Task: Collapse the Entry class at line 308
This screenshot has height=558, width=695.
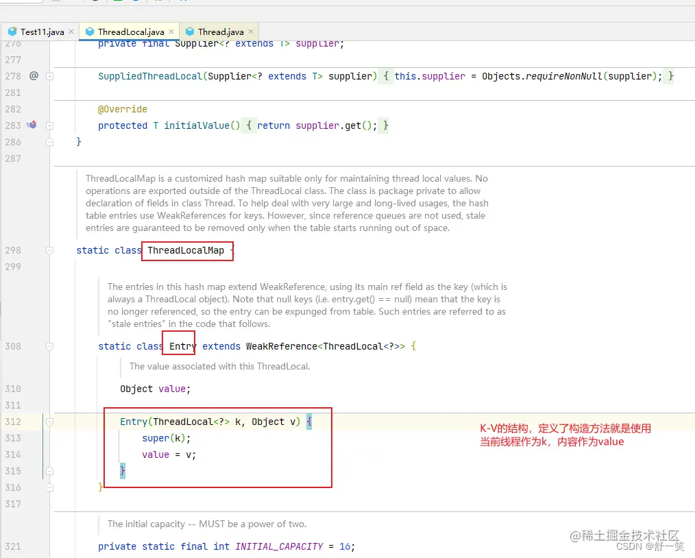Action: tap(49, 346)
